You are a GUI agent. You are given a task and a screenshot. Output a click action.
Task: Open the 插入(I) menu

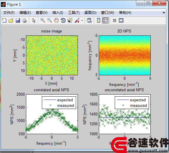(x=58, y=13)
